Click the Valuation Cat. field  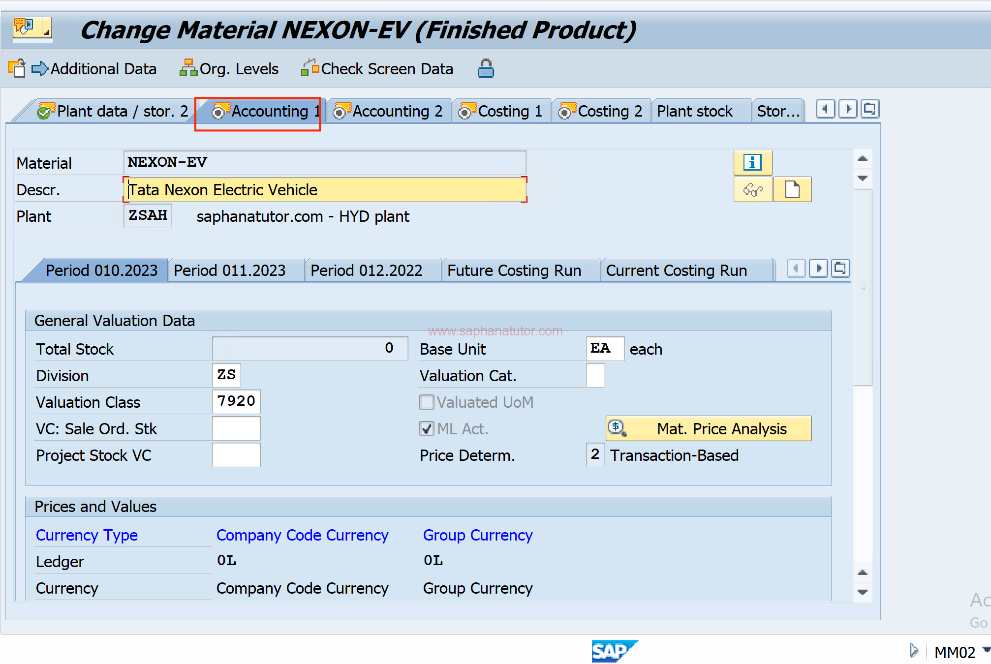coord(595,375)
